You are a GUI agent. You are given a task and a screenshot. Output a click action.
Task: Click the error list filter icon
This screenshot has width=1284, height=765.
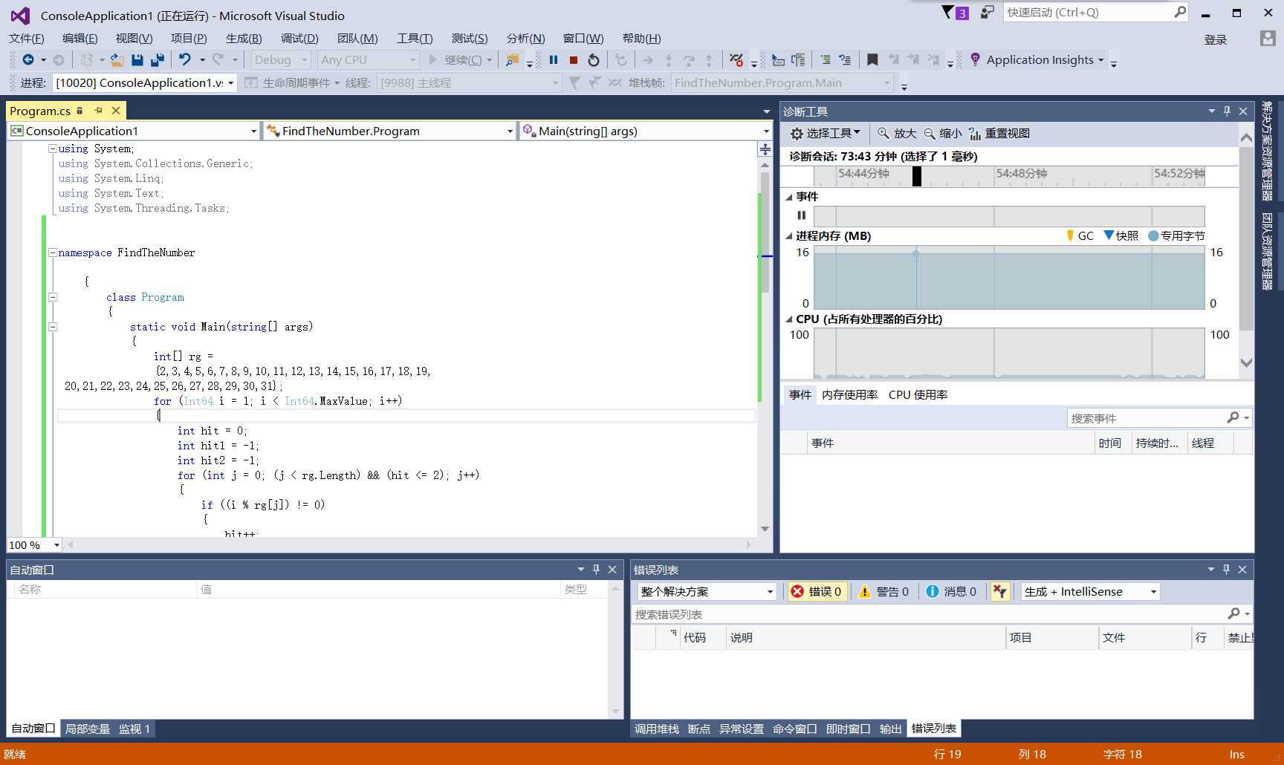pos(1000,592)
